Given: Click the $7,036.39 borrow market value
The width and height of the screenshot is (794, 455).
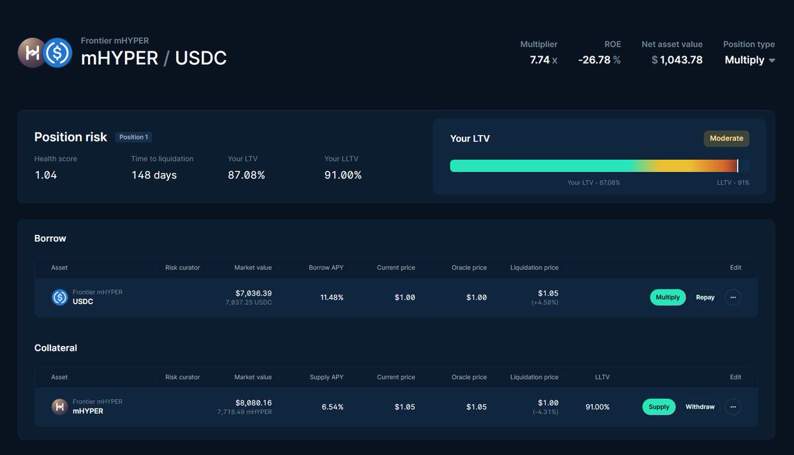Looking at the screenshot, I should [x=253, y=293].
